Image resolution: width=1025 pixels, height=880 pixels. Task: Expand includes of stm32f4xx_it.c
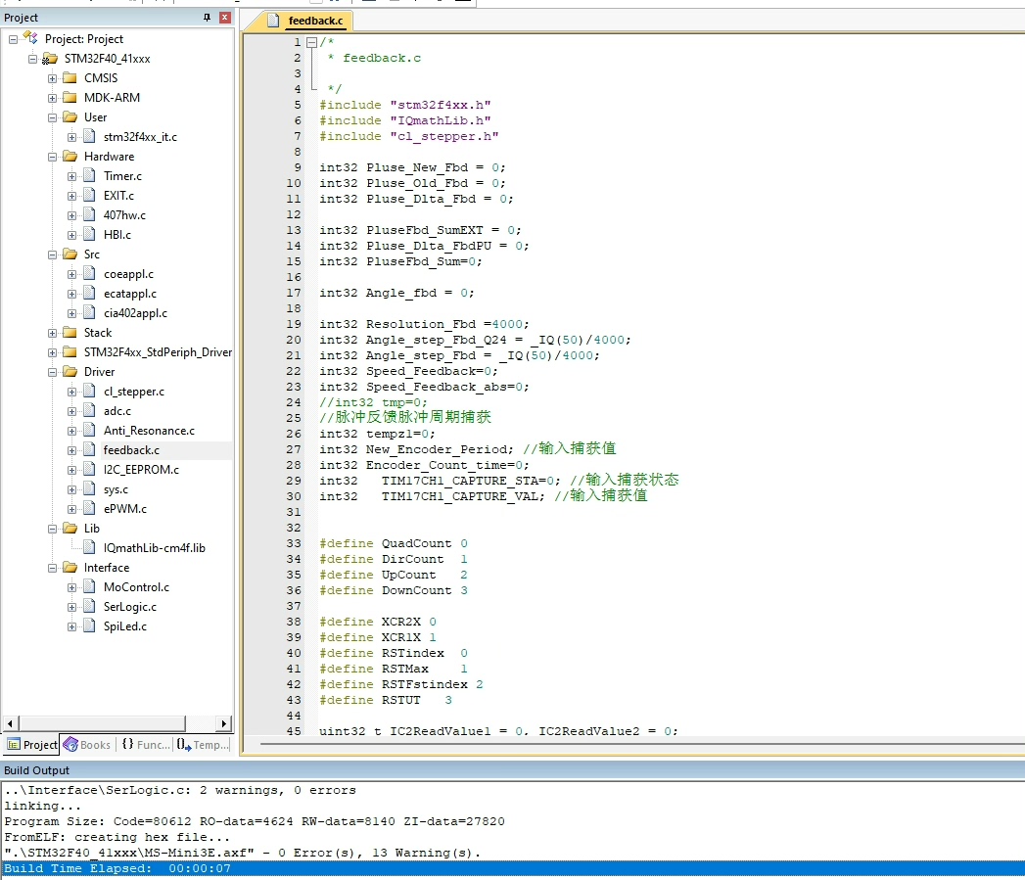pyautogui.click(x=71, y=137)
